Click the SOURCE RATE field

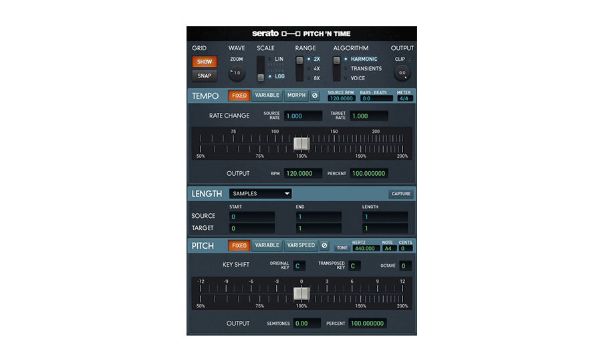coord(303,116)
